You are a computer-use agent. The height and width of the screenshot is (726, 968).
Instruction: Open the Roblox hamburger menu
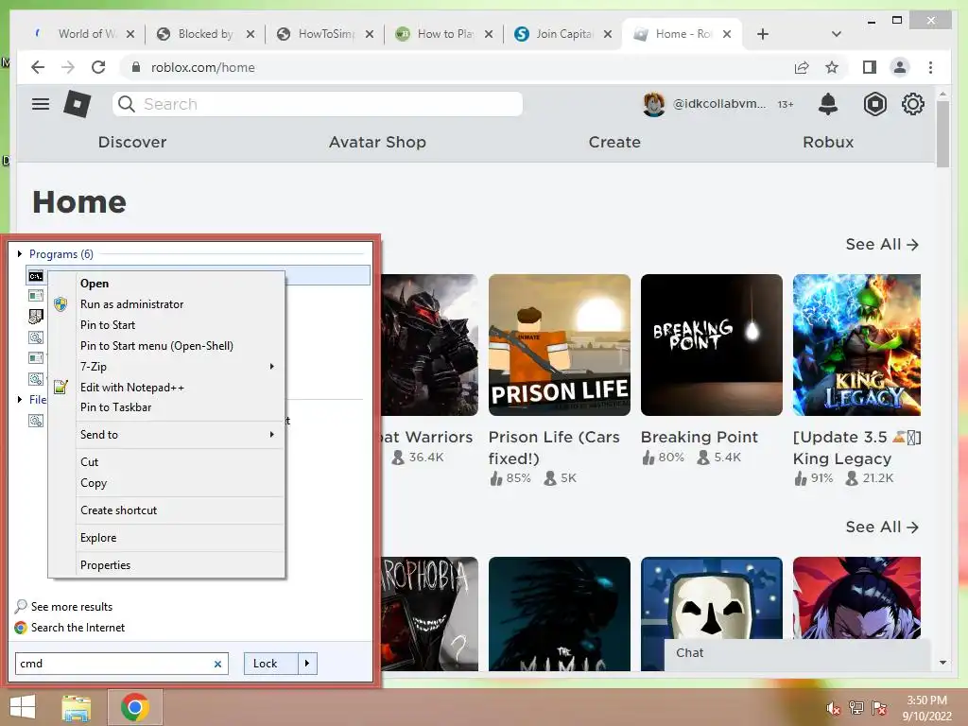point(41,104)
